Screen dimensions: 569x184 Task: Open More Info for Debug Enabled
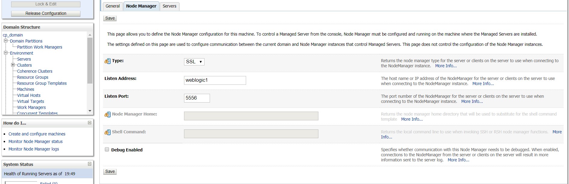(x=458, y=160)
